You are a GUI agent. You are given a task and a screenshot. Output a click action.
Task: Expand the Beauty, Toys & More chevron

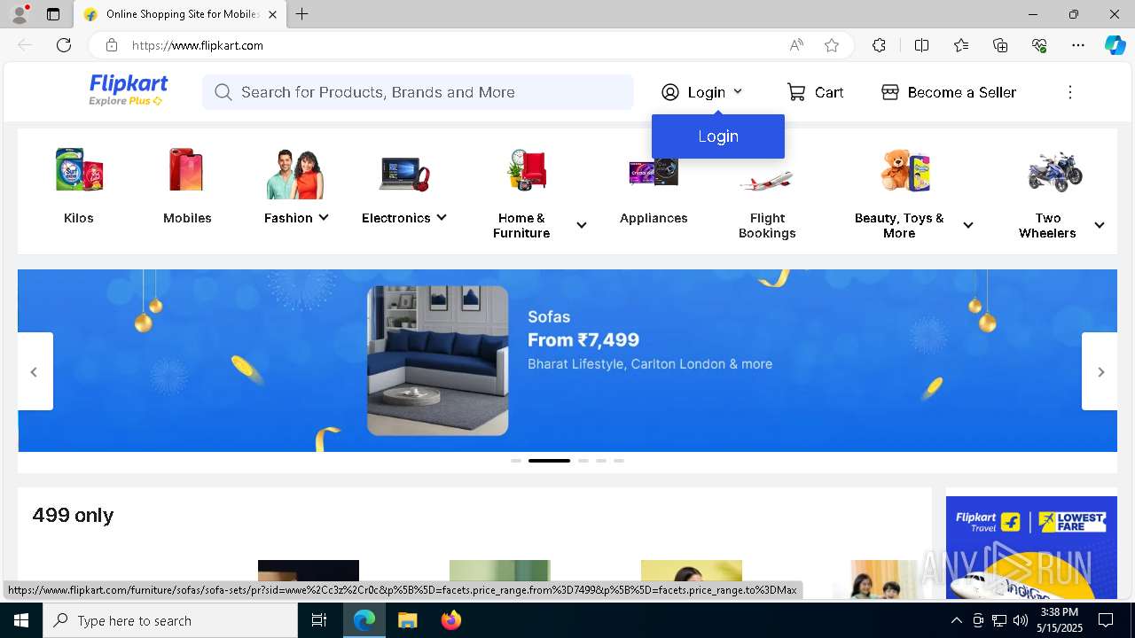968,225
